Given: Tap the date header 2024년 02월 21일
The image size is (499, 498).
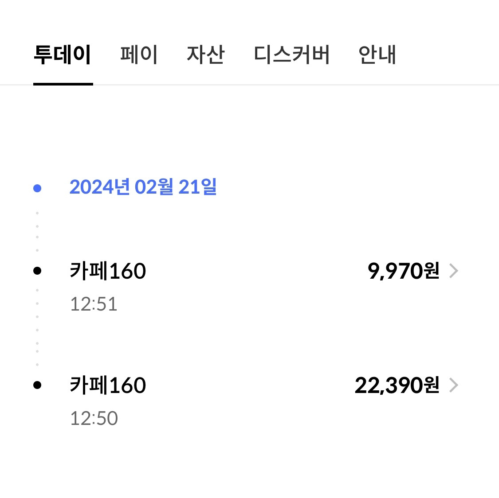Looking at the screenshot, I should 144,187.
